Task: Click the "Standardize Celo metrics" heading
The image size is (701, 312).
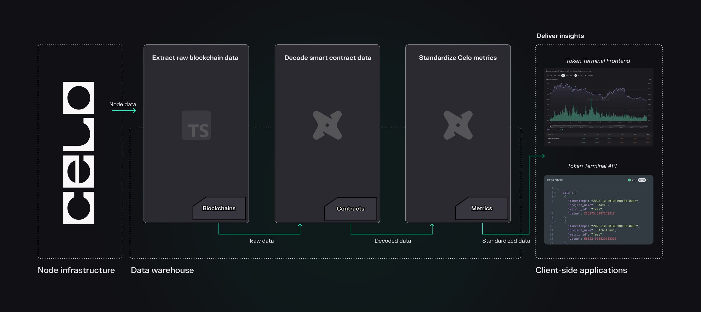Action: (x=458, y=58)
